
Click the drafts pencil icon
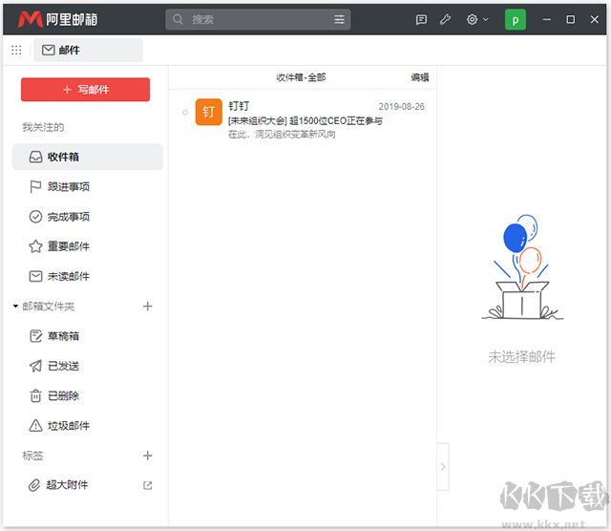35,336
